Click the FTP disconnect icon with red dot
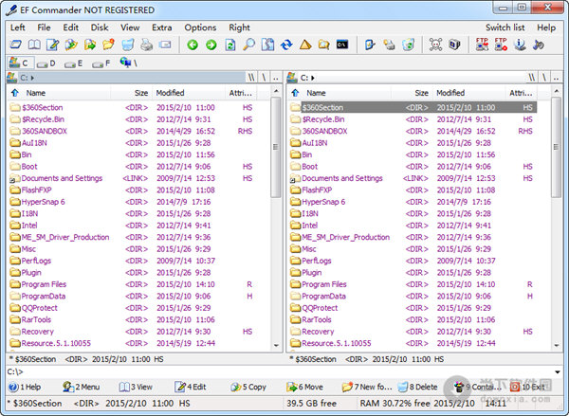The width and height of the screenshot is (569, 416). coord(501,45)
